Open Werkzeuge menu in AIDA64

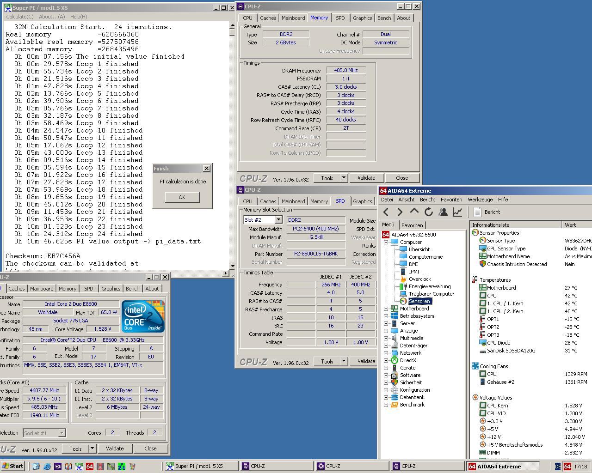[x=480, y=200]
